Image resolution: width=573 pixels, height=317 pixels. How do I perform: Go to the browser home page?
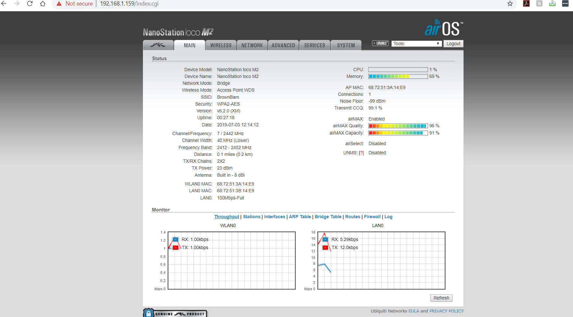(43, 4)
